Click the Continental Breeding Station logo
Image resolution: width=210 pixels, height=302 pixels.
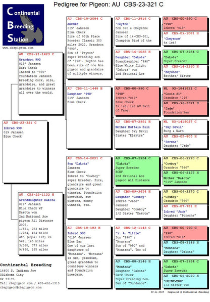23,25
